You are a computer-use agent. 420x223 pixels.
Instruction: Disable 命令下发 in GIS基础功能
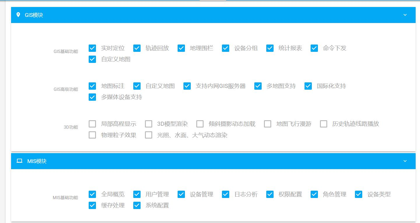314,48
